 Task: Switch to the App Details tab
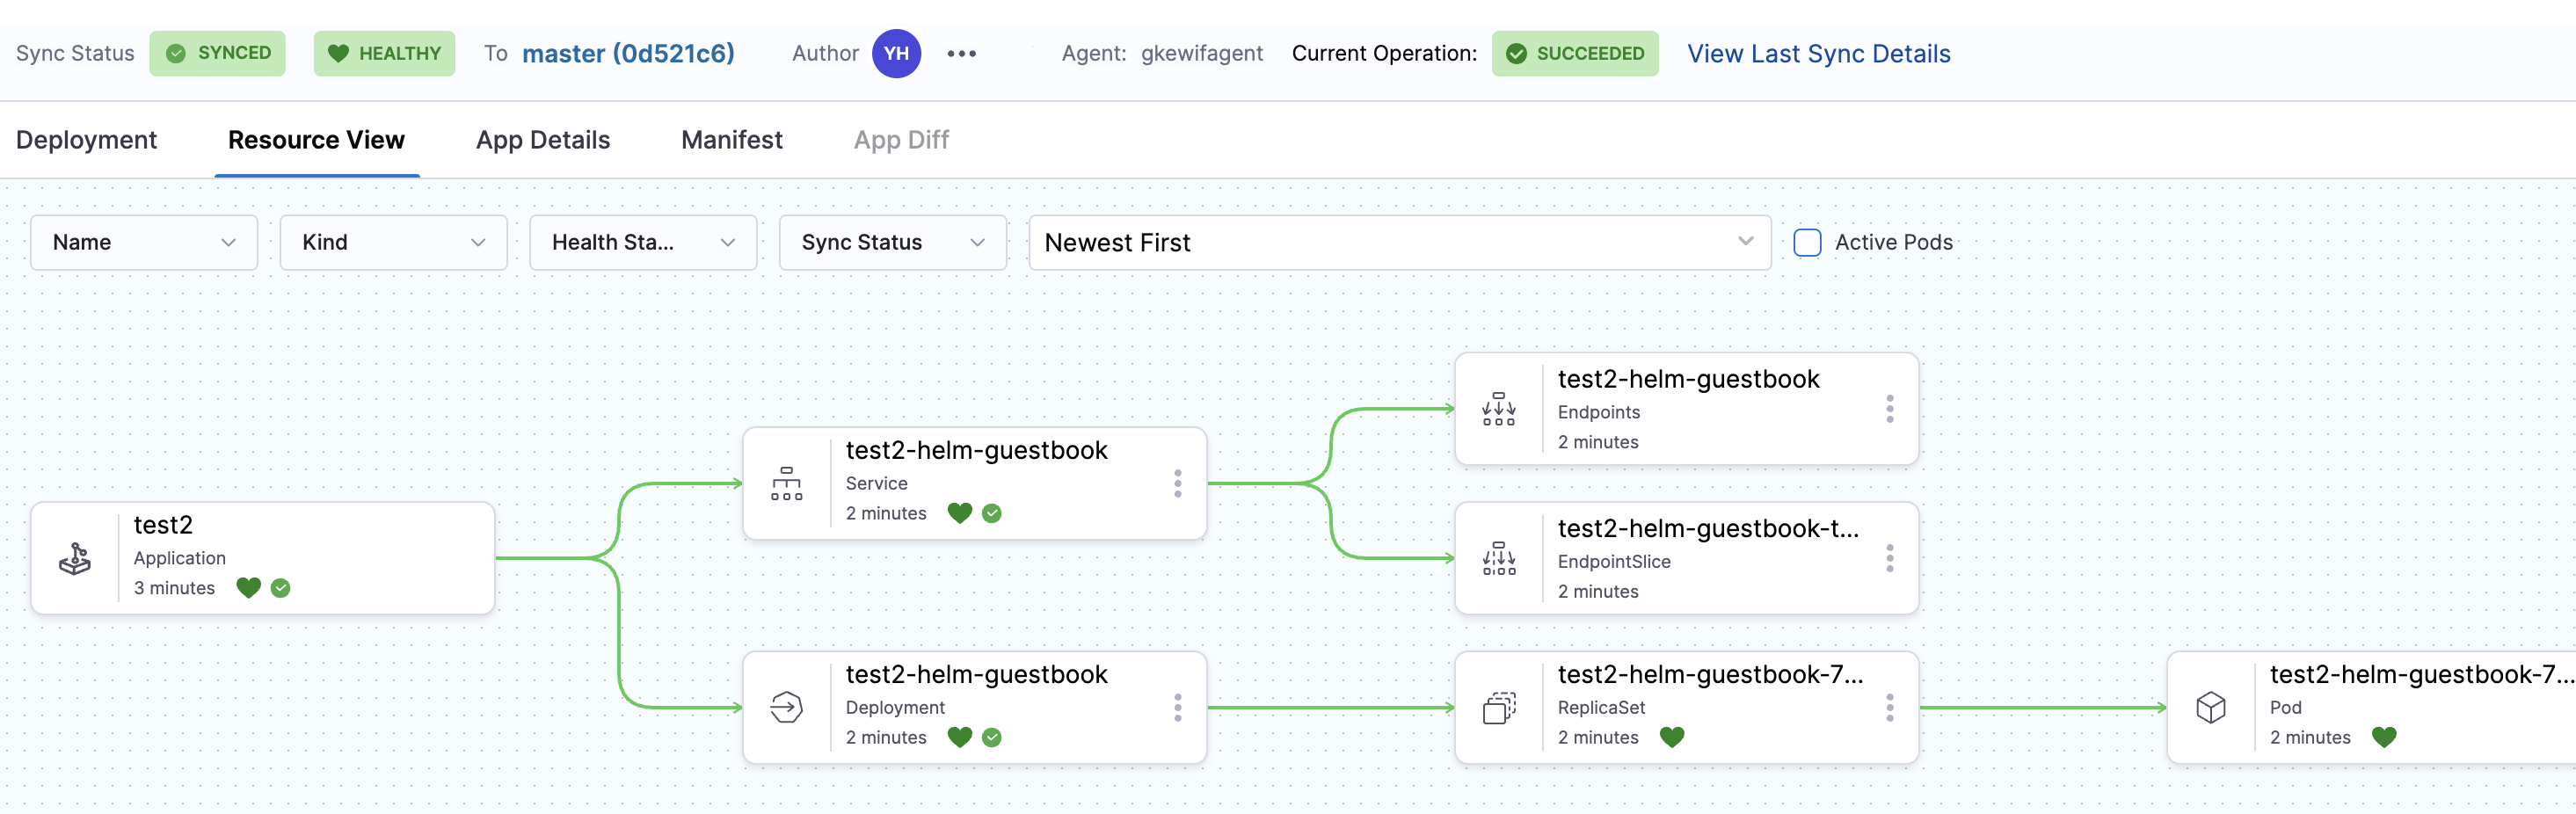click(x=543, y=140)
